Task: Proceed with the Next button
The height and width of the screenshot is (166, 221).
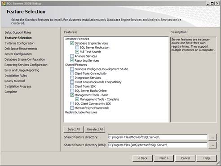Action: click(x=164, y=158)
